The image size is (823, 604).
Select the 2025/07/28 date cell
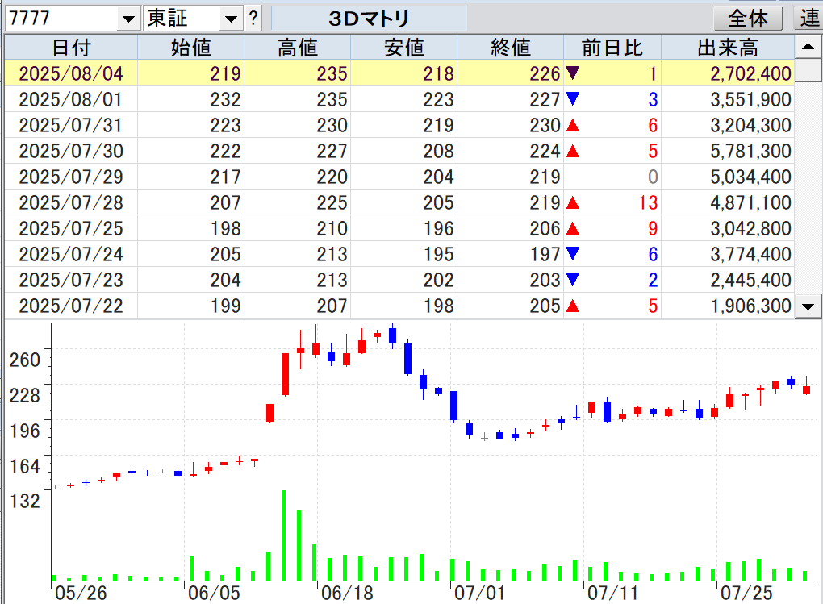71,202
